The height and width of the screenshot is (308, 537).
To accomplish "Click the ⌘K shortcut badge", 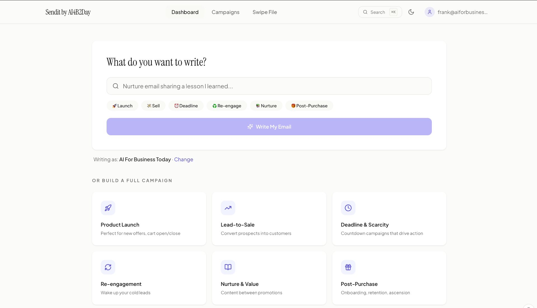I will pyautogui.click(x=393, y=12).
